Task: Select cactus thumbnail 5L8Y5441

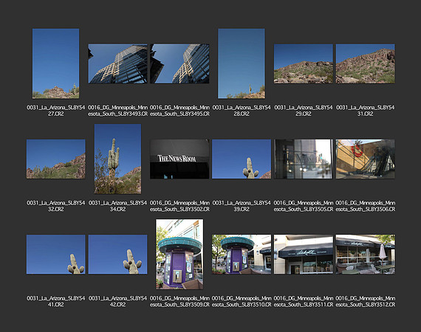Action: (56, 255)
